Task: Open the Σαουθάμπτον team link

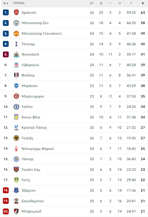Action: (33, 201)
